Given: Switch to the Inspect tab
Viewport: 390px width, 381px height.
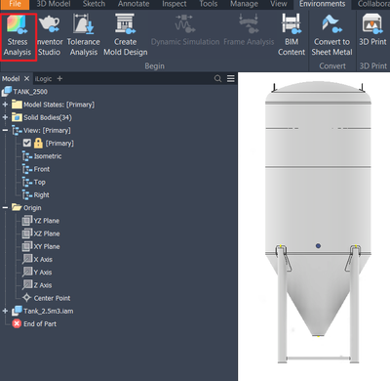Looking at the screenshot, I should 175,4.
